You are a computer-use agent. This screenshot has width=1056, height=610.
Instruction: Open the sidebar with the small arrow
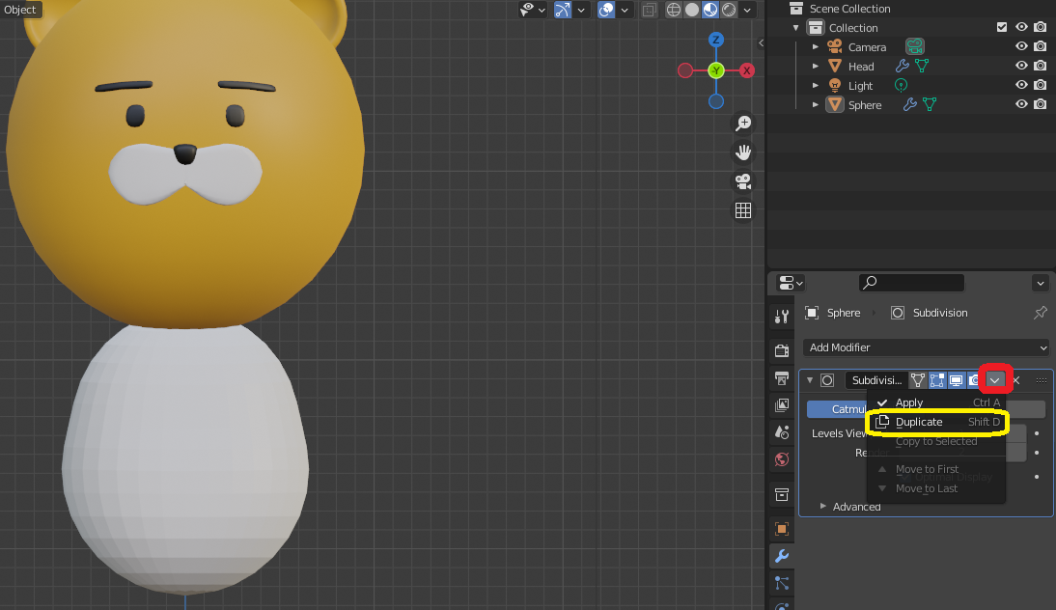tap(761, 43)
